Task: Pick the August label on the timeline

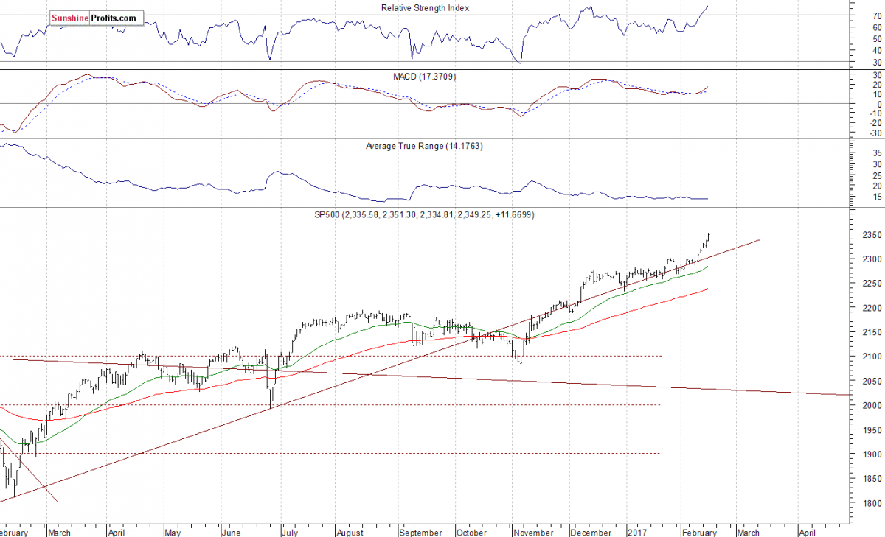Action: pyautogui.click(x=350, y=532)
